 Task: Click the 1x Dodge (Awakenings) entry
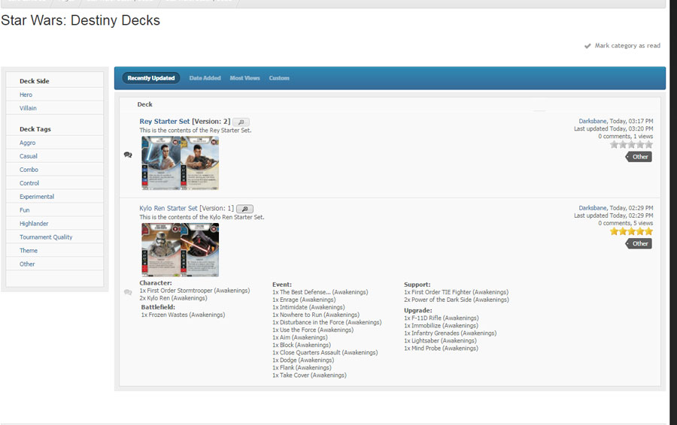coord(303,360)
